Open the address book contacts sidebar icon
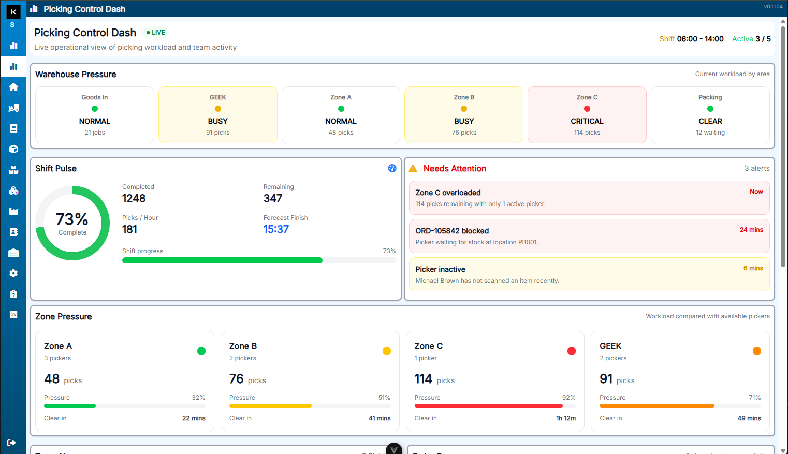 [13, 232]
